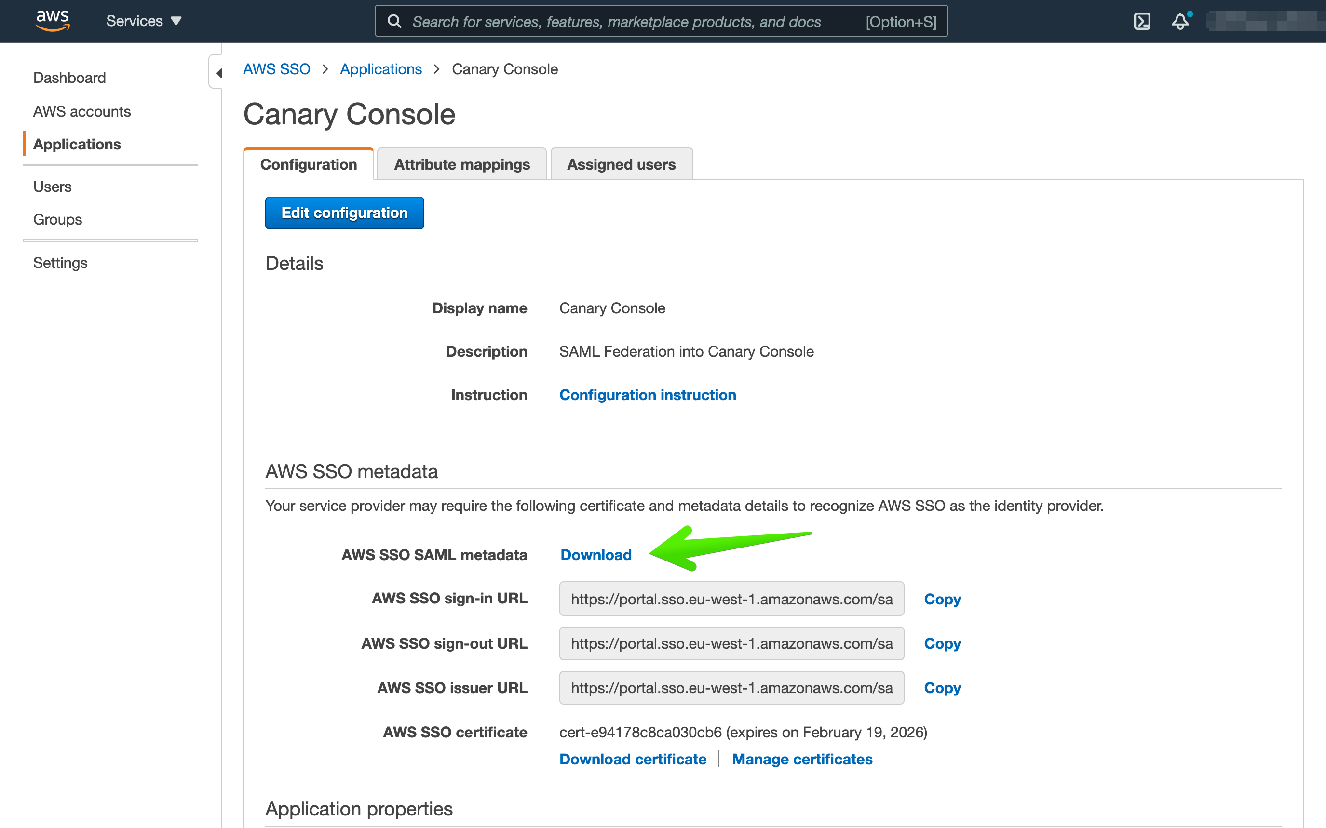1326x828 pixels.
Task: Click Edit configuration button
Action: pos(344,213)
